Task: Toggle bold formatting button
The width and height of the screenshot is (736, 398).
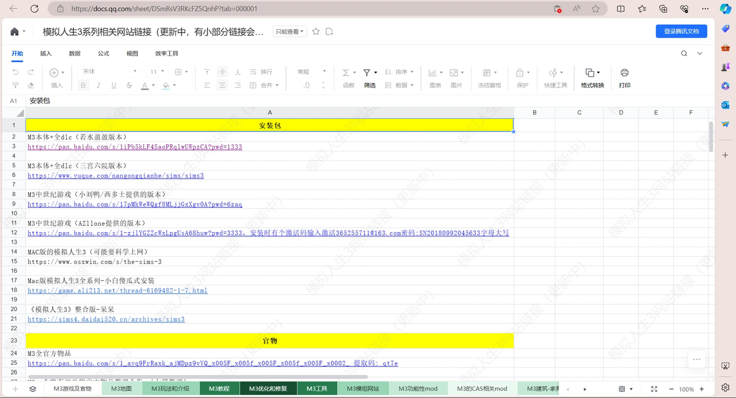Action: click(x=83, y=85)
